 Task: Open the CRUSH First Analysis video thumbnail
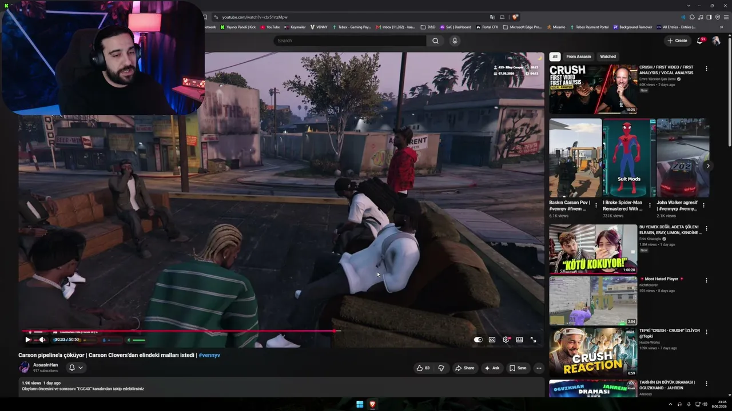tap(593, 89)
